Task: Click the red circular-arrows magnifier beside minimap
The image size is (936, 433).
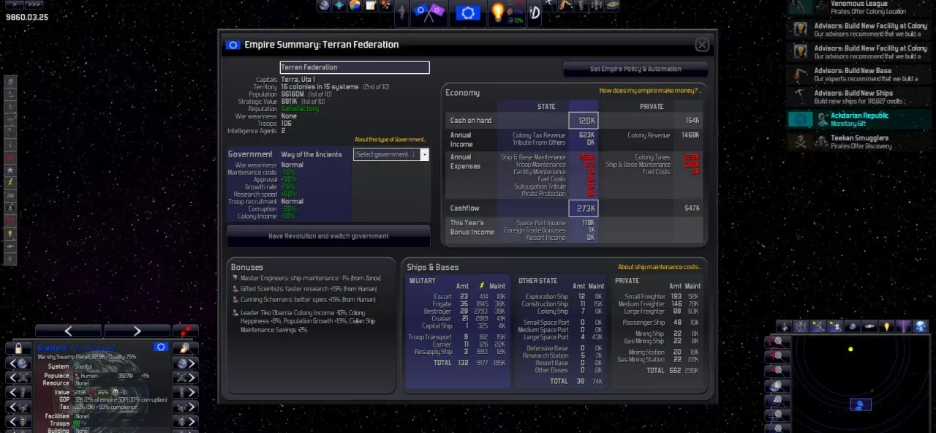Action: pos(777,342)
